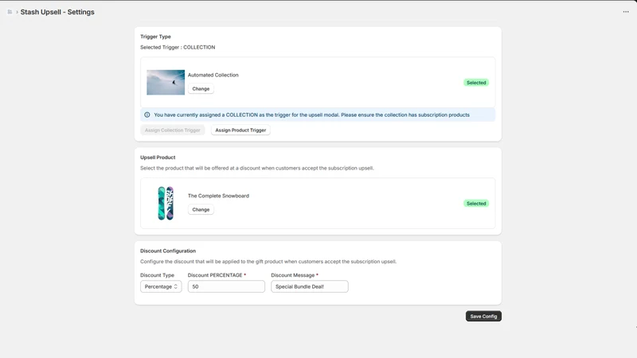Viewport: 637px width, 358px height.
Task: Open the three-dots more options menu
Action: coord(626,12)
